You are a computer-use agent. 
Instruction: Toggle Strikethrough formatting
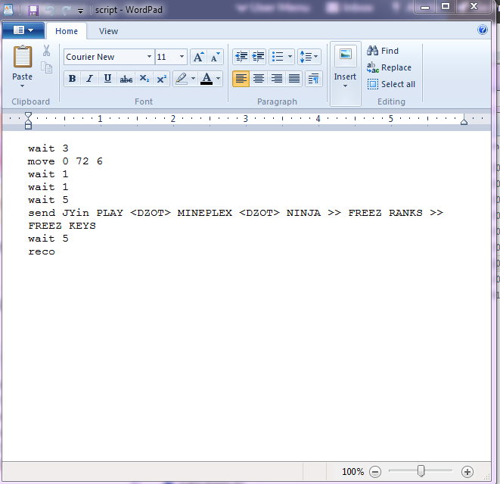126,79
